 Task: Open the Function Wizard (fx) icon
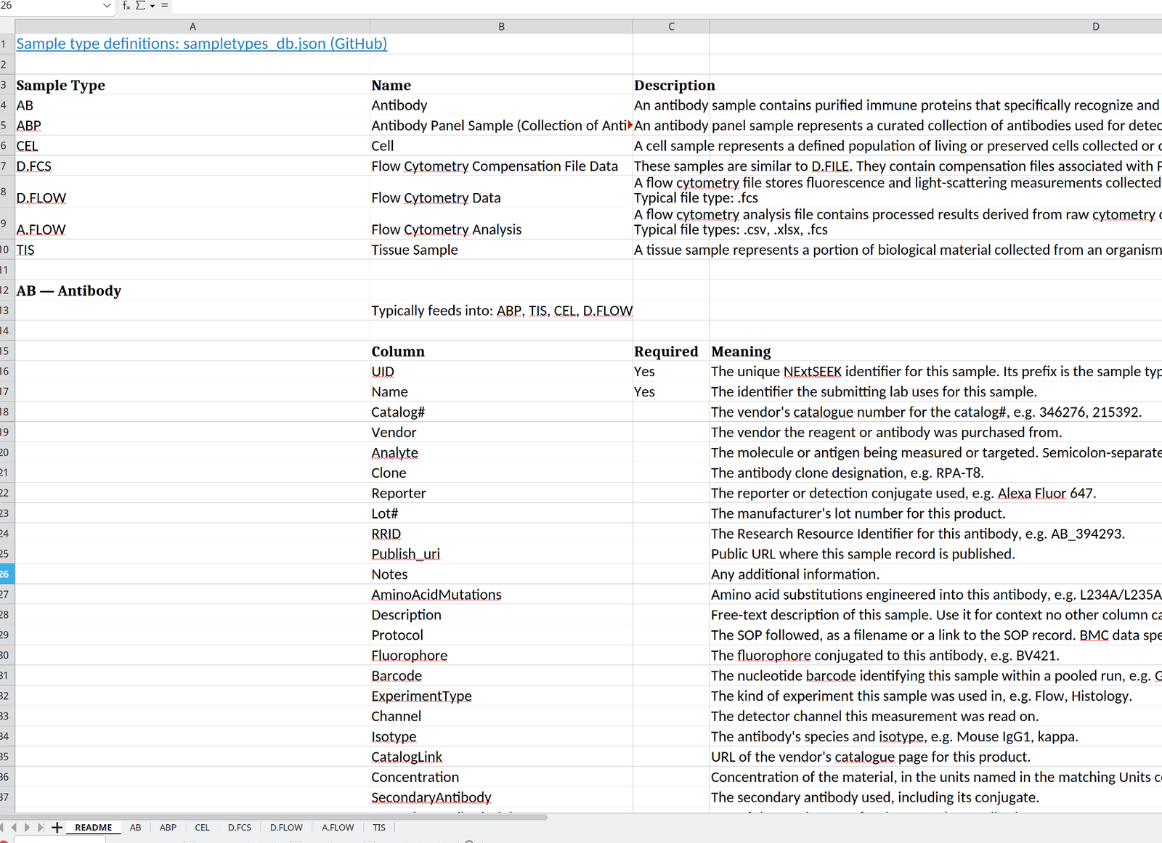pos(126,6)
